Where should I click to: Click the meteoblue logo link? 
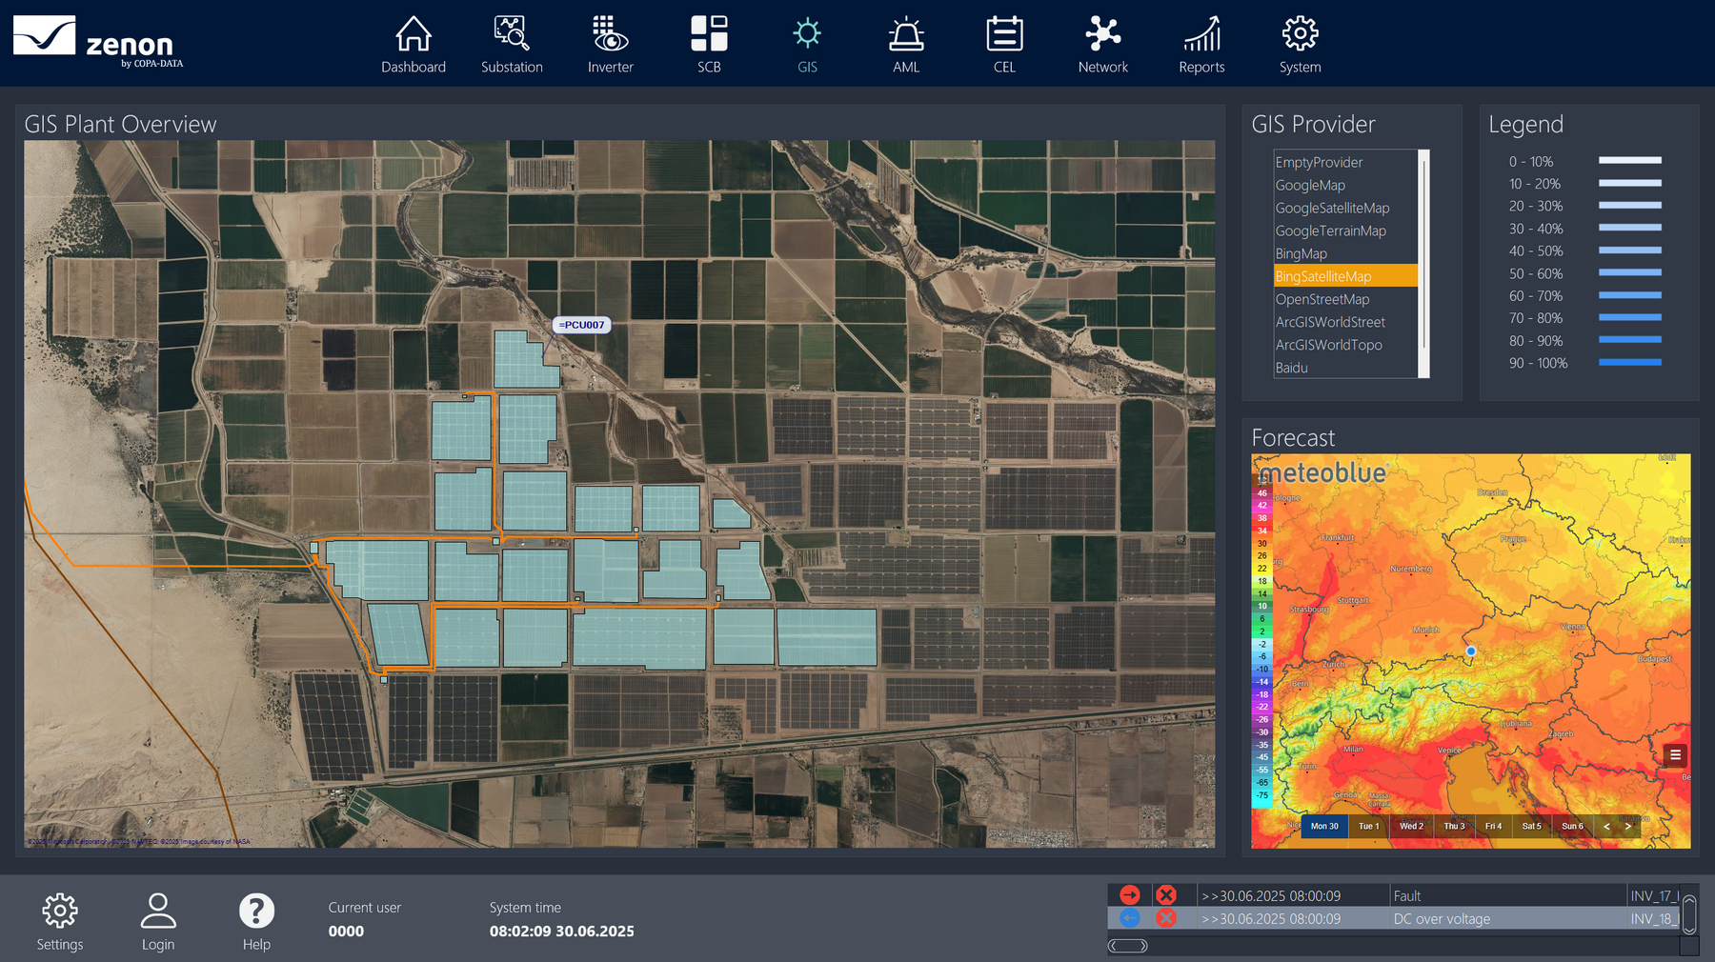click(x=1322, y=472)
